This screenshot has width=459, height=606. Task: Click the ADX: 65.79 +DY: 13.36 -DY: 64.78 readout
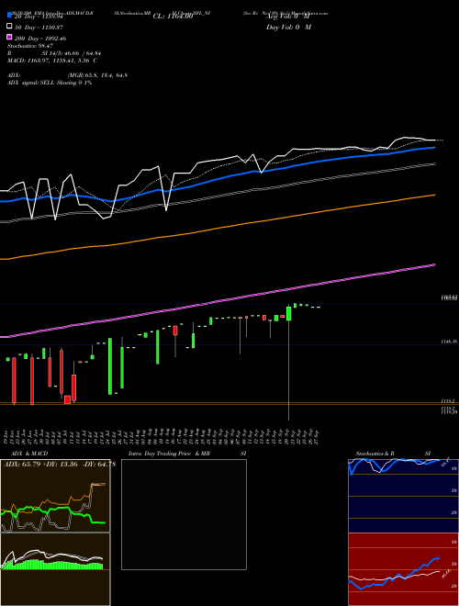click(60, 464)
